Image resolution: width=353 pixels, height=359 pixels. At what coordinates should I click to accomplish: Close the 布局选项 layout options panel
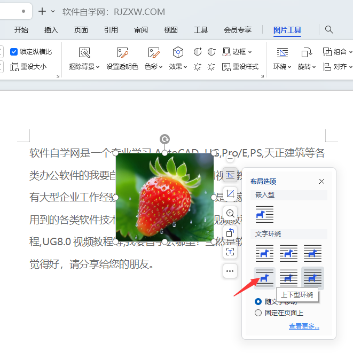[321, 182]
